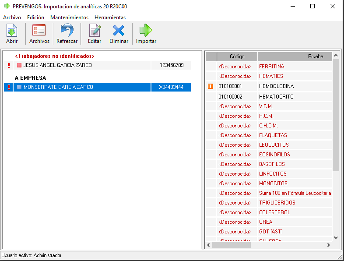Open the Edición menu

35,18
